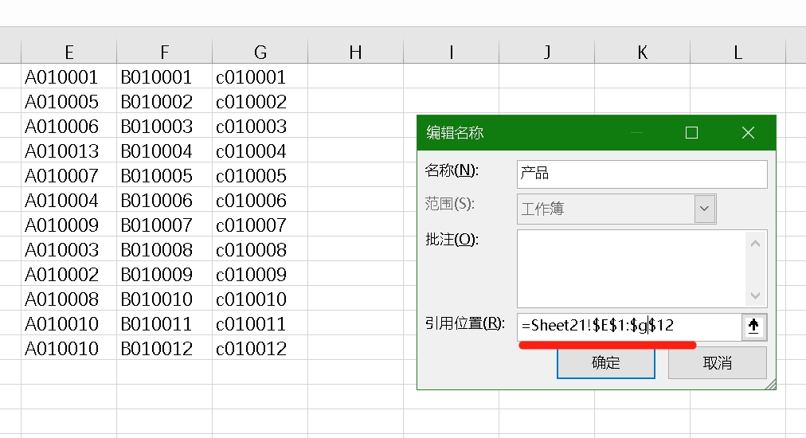This screenshot has width=806, height=438.
Task: Select cell containing A010008
Action: (68, 299)
